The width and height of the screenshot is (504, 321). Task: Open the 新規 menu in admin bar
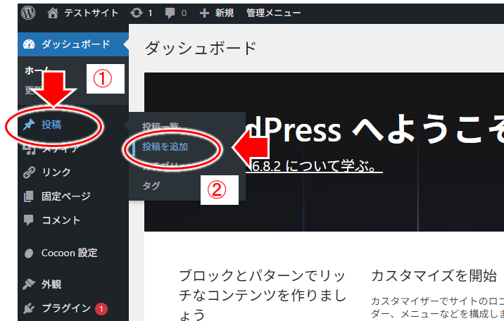click(x=225, y=13)
